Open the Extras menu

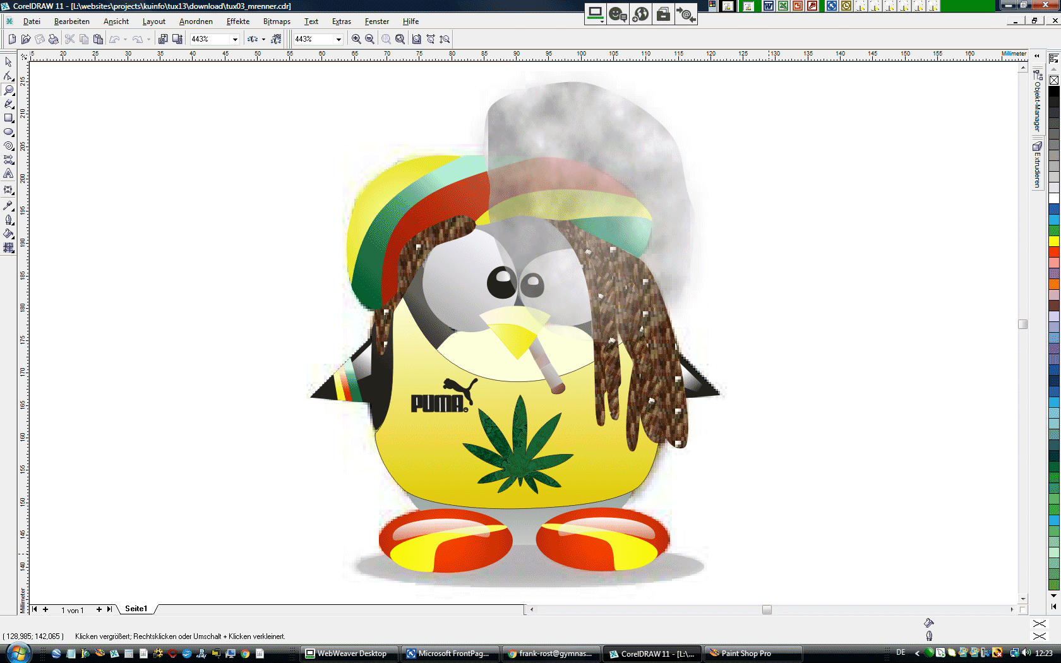click(x=342, y=21)
